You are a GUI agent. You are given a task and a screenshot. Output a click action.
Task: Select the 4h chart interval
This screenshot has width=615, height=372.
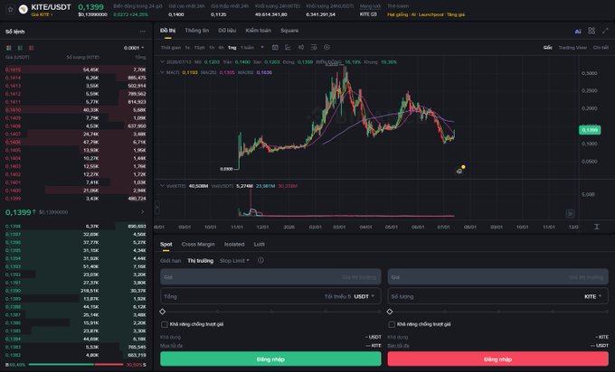point(222,47)
